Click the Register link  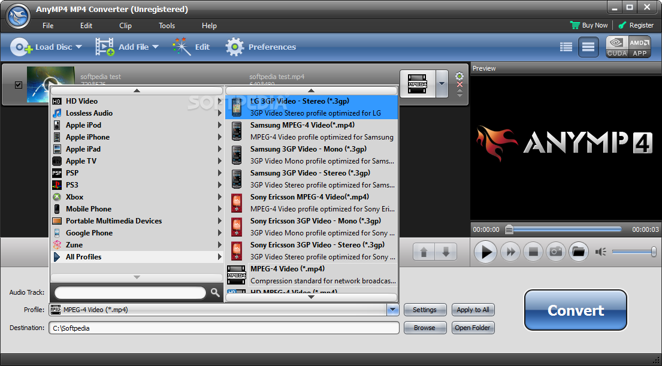(636, 25)
